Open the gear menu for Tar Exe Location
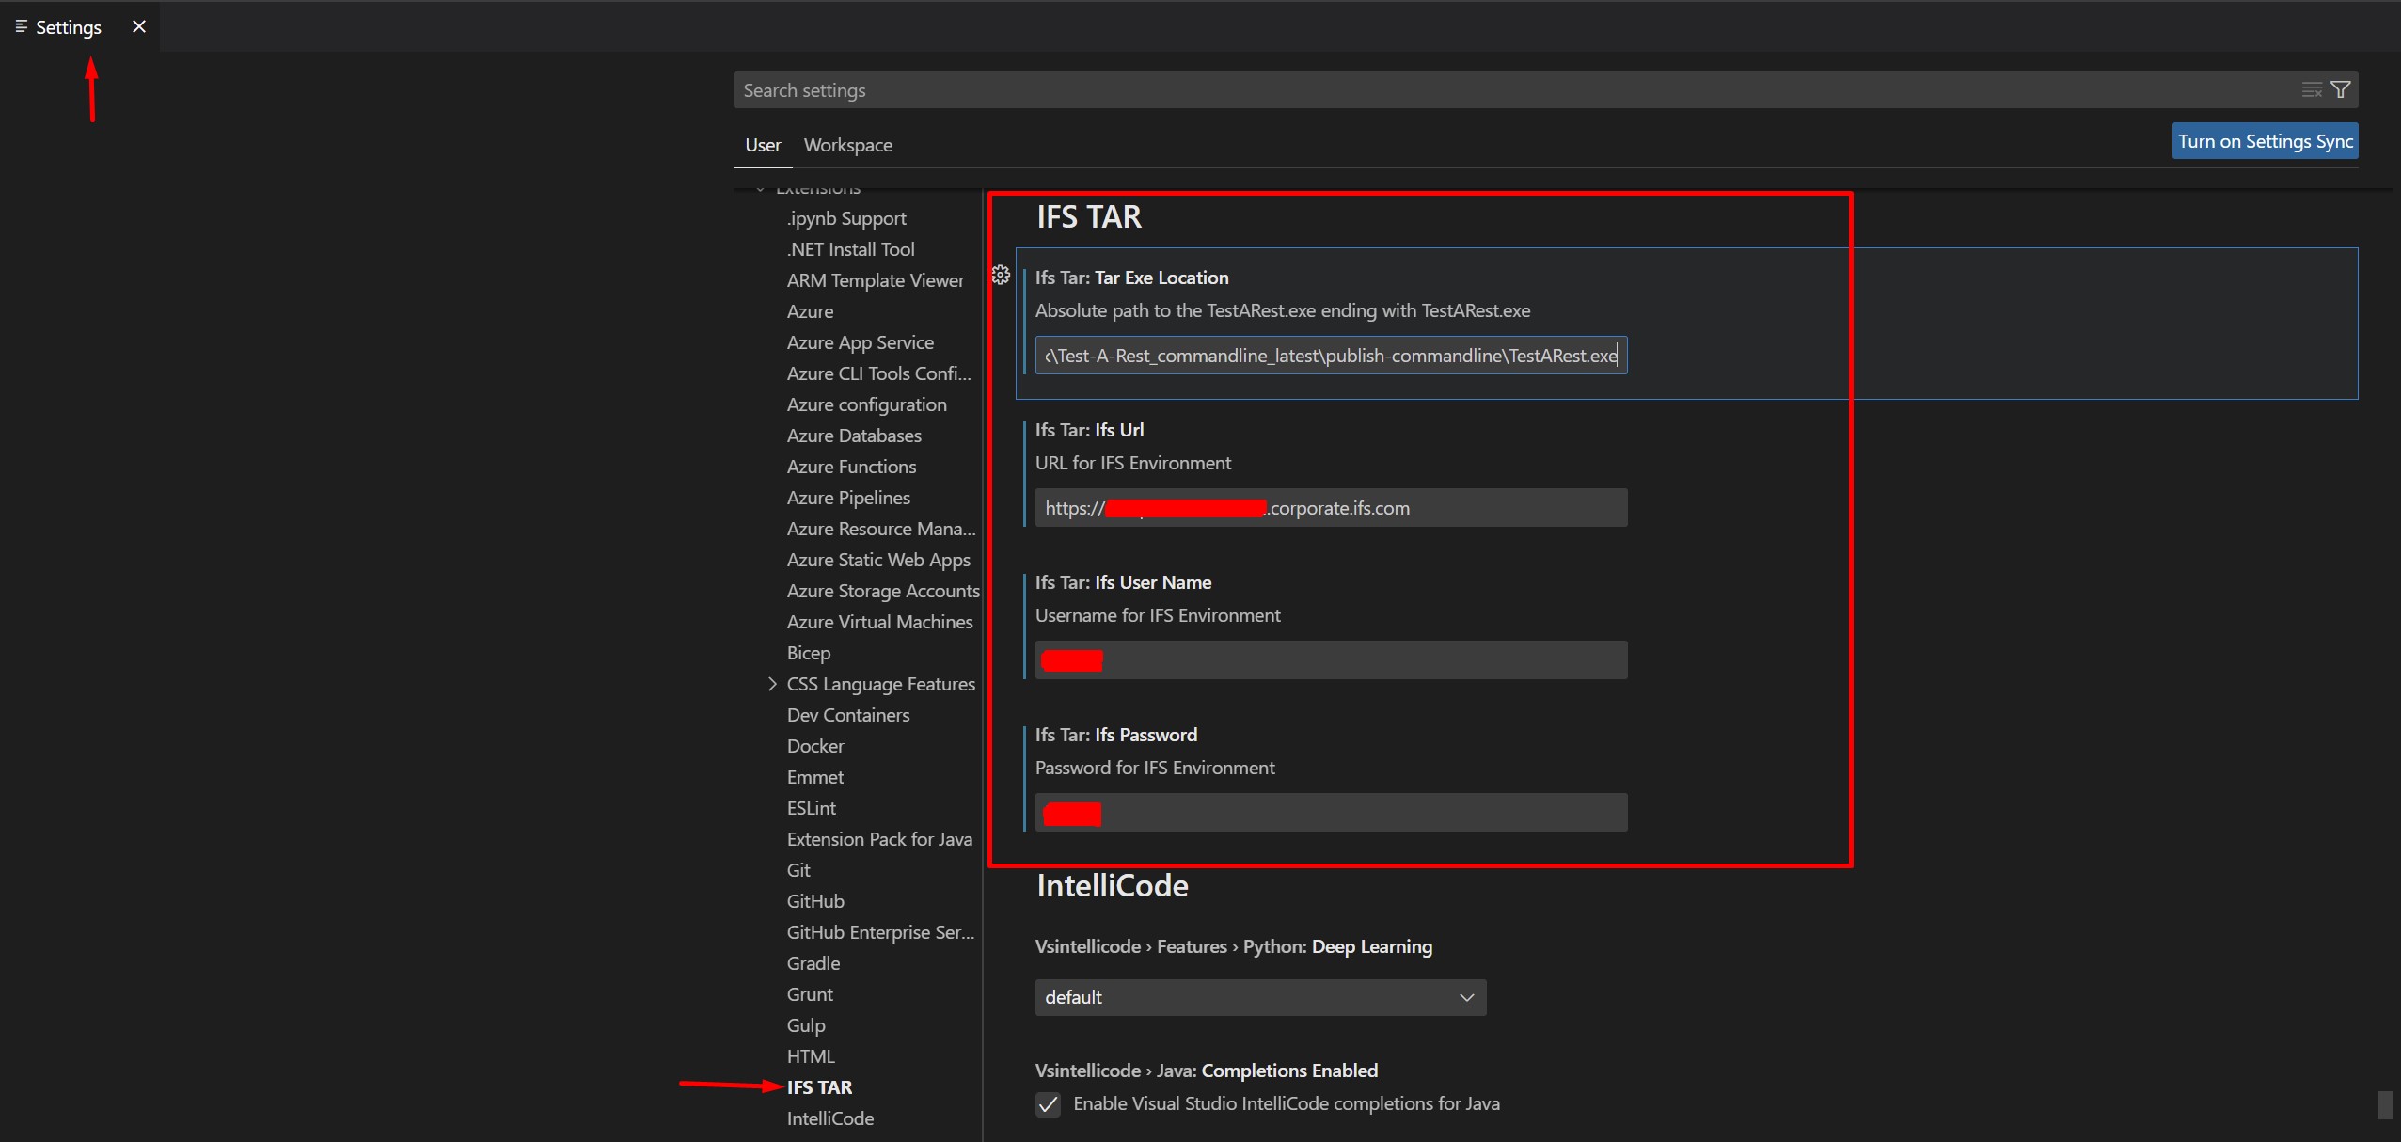Screen dimensions: 2401x1142 [1001, 275]
